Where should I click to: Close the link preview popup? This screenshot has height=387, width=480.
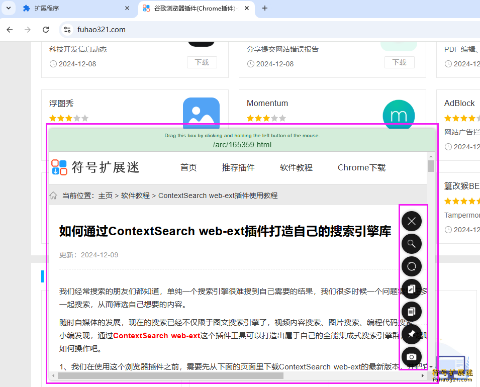pos(412,221)
